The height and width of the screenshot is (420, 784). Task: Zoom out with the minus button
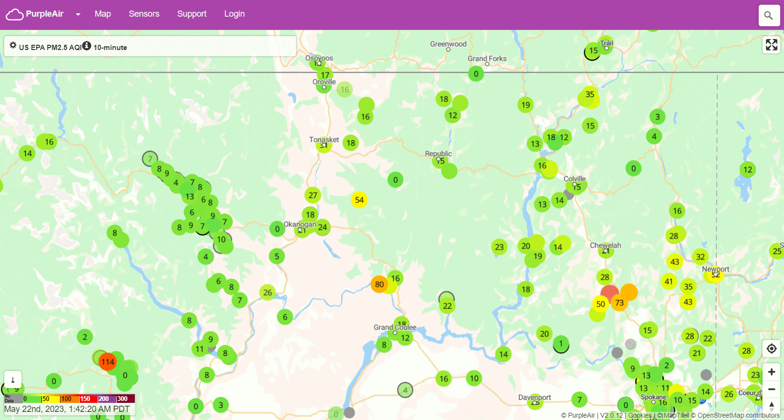pyautogui.click(x=771, y=389)
